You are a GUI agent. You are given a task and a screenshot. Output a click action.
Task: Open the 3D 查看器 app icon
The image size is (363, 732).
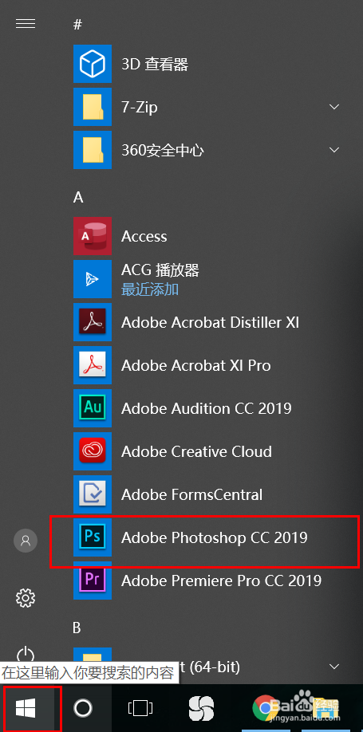click(93, 64)
